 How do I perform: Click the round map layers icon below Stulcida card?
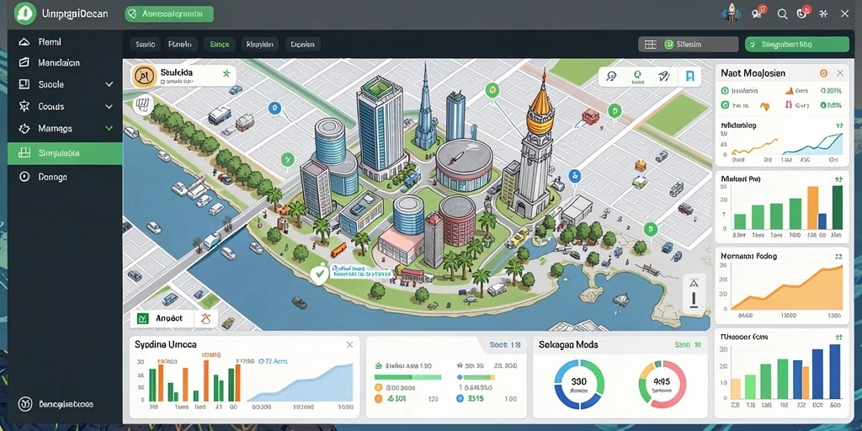point(142,104)
